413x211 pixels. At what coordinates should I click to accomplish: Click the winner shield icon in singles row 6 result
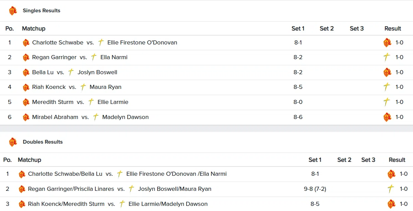point(387,117)
